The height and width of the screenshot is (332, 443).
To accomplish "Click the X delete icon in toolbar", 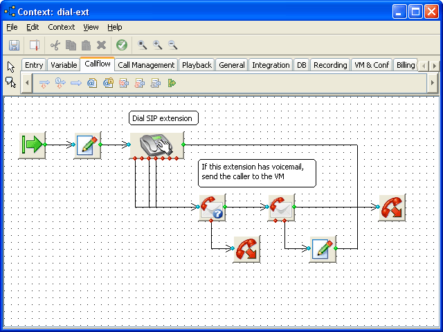I will click(101, 46).
